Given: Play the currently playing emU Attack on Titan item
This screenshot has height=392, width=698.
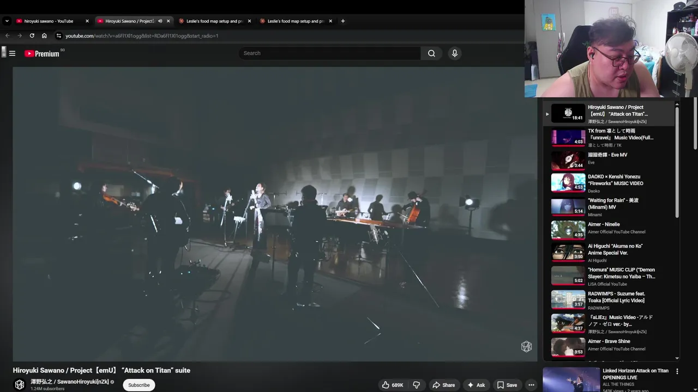Looking at the screenshot, I should pos(609,113).
